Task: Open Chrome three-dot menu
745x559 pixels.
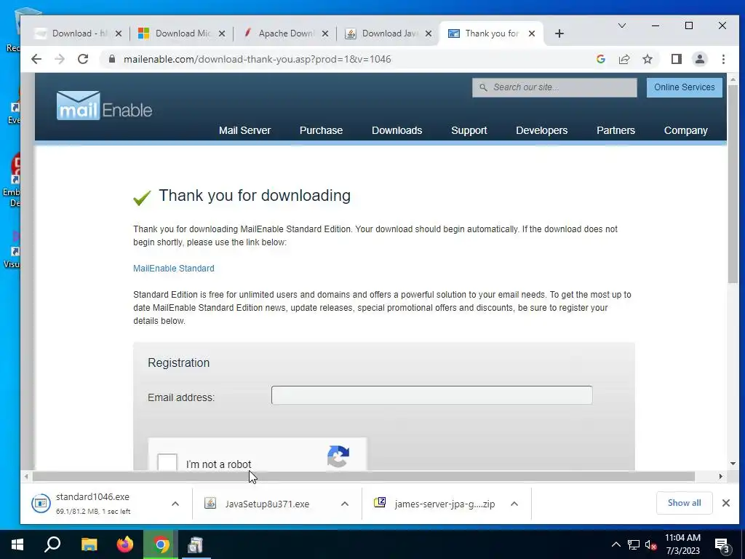Action: tap(723, 59)
